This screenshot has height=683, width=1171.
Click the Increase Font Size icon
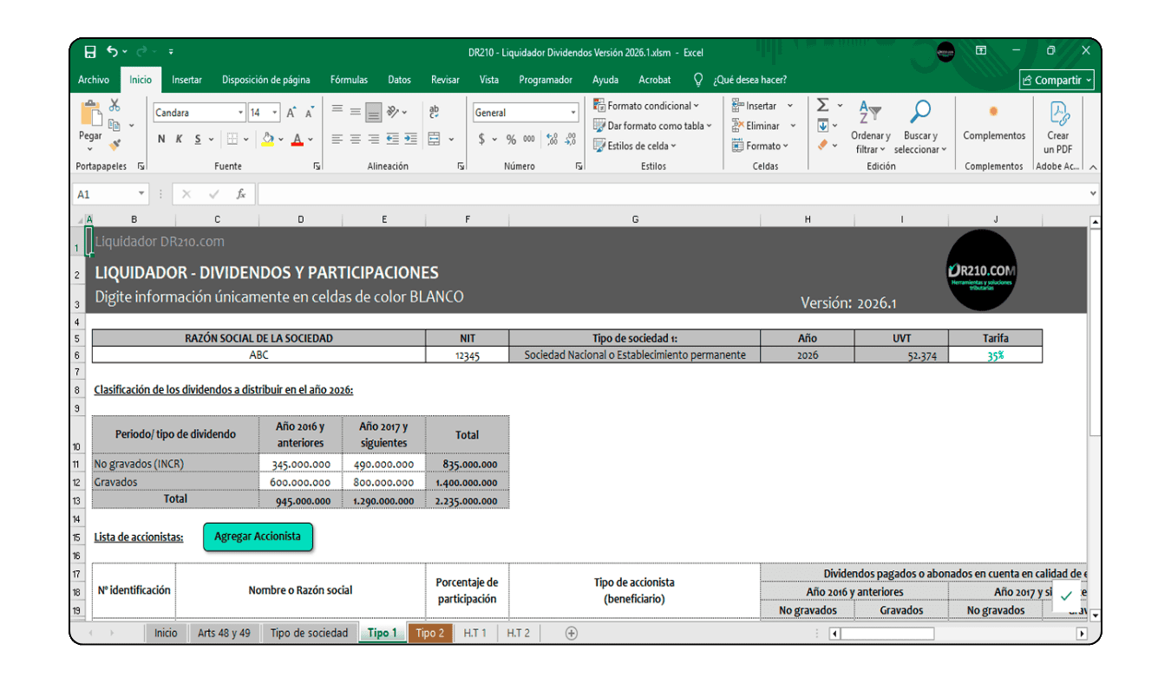click(x=291, y=113)
